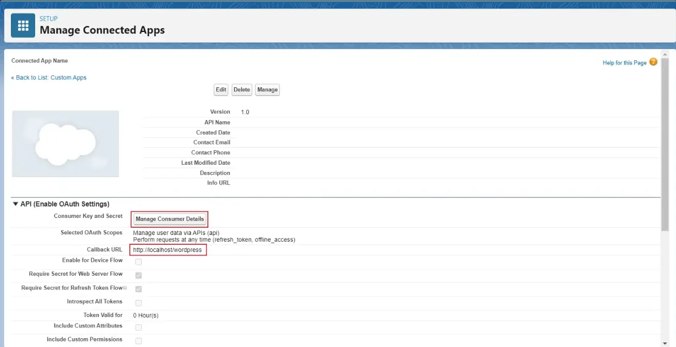The image size is (676, 347).
Task: Click the Callback URL value http://localhost/wordpress
Action: 168,250
